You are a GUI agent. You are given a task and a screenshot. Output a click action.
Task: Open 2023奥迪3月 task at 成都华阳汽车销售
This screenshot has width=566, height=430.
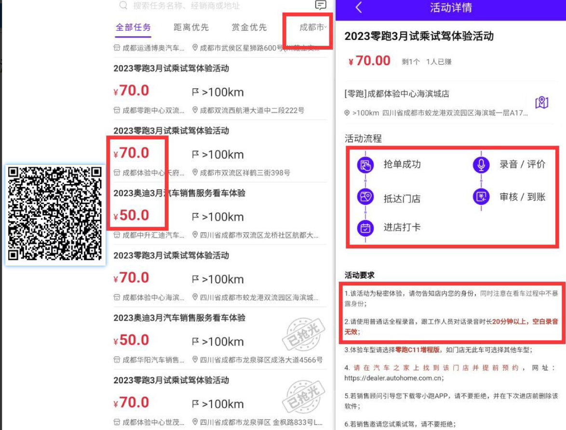tap(220, 339)
